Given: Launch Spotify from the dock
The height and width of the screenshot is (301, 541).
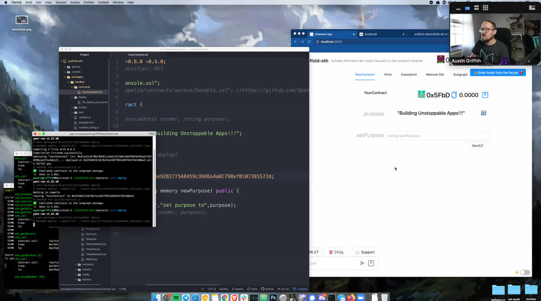Looking at the screenshot, I should pyautogui.click(x=176, y=297).
